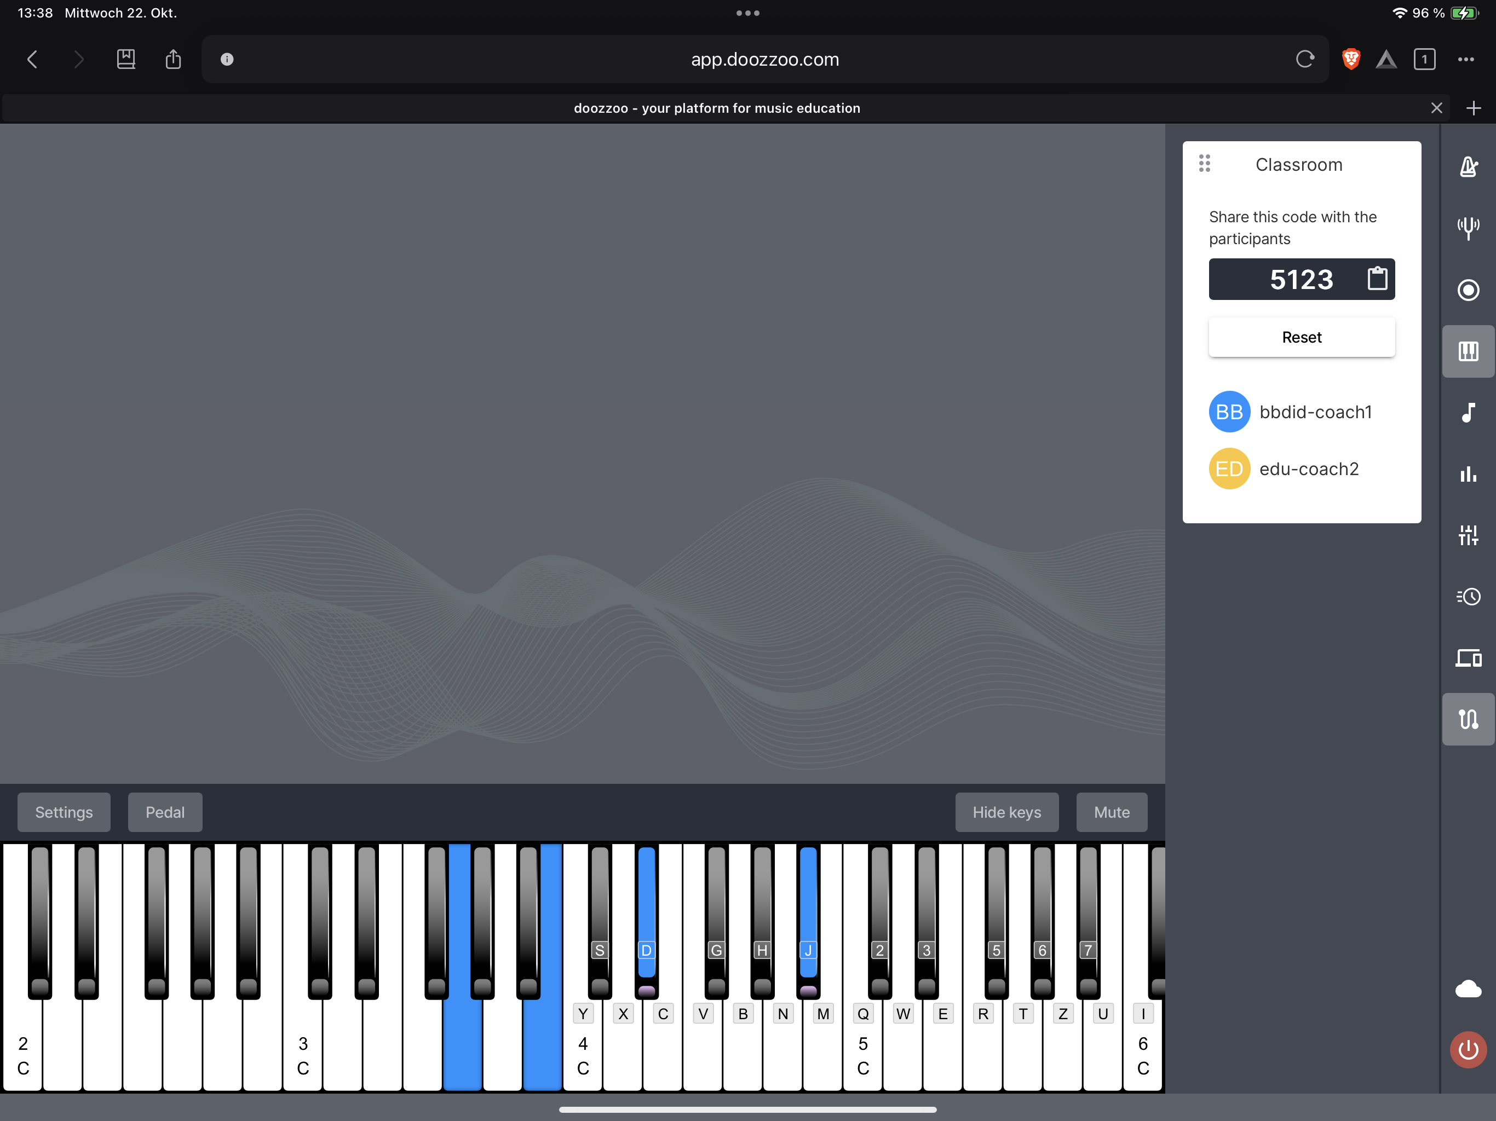Screen dimensions: 1496x1121
Task: Open the history clock list icon
Action: [x=1468, y=596]
